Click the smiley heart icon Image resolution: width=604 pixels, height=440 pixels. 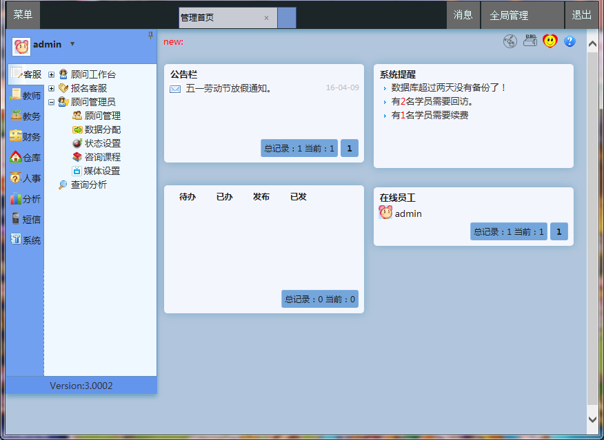550,41
